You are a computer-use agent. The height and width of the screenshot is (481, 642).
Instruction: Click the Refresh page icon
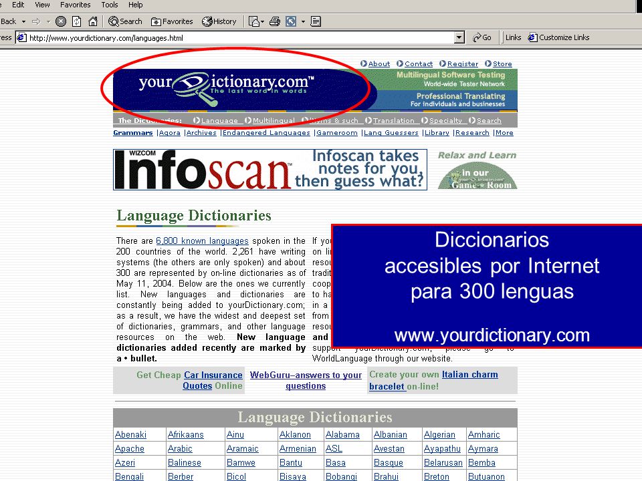[76, 21]
